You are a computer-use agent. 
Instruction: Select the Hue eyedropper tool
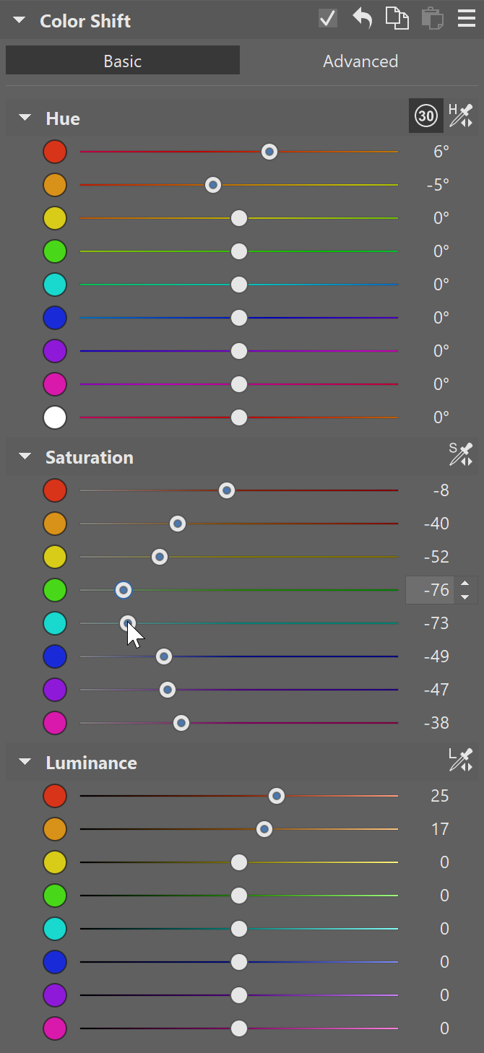460,116
